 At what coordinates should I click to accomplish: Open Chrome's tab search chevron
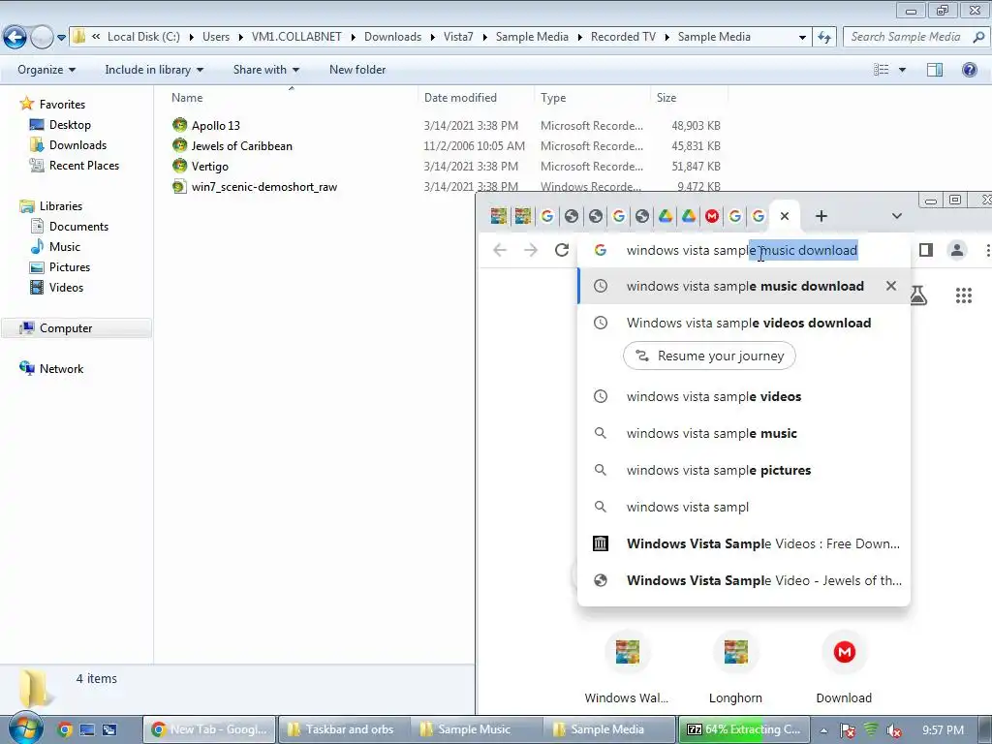tap(896, 216)
